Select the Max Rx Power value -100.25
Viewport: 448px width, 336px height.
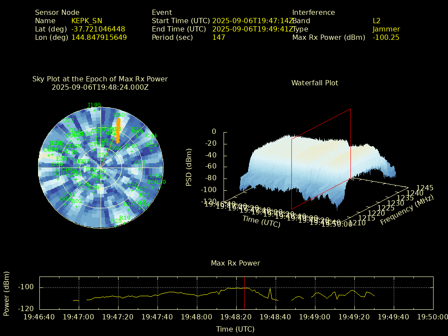coord(385,37)
